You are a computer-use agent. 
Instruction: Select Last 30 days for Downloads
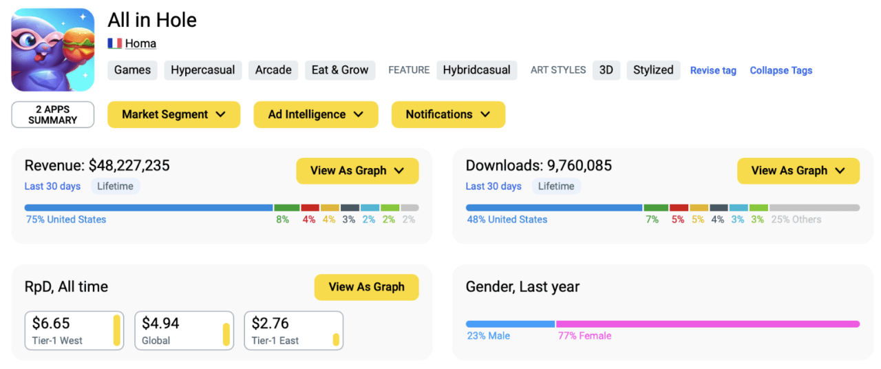coord(493,186)
